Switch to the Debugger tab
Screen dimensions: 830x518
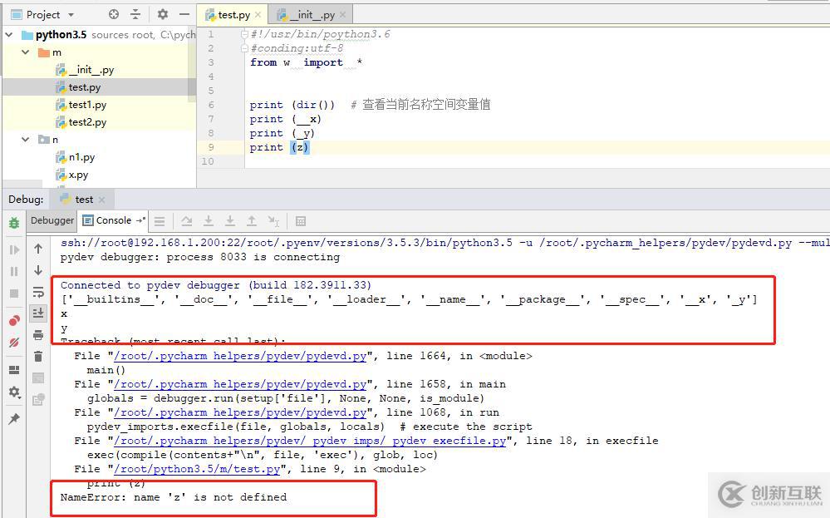52,220
